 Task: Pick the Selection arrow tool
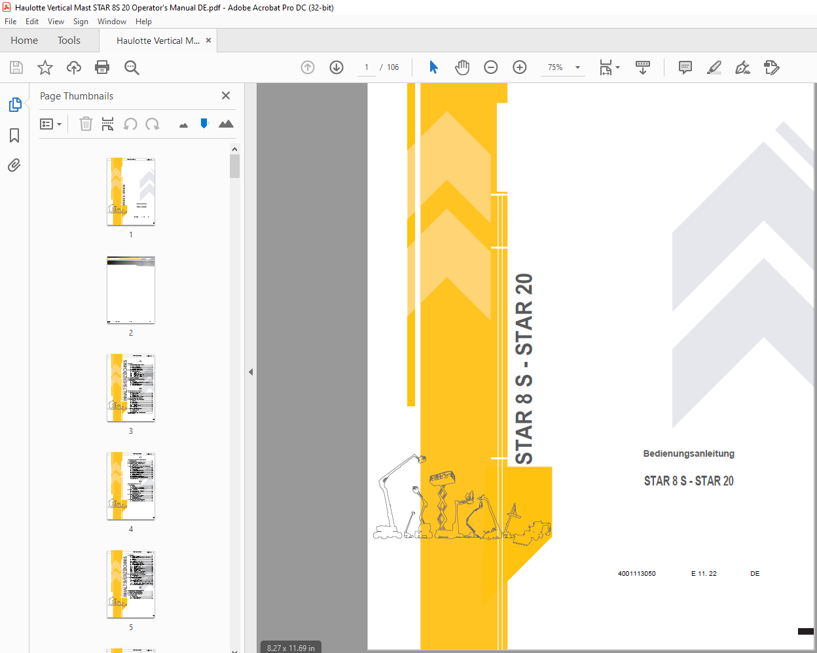(433, 67)
